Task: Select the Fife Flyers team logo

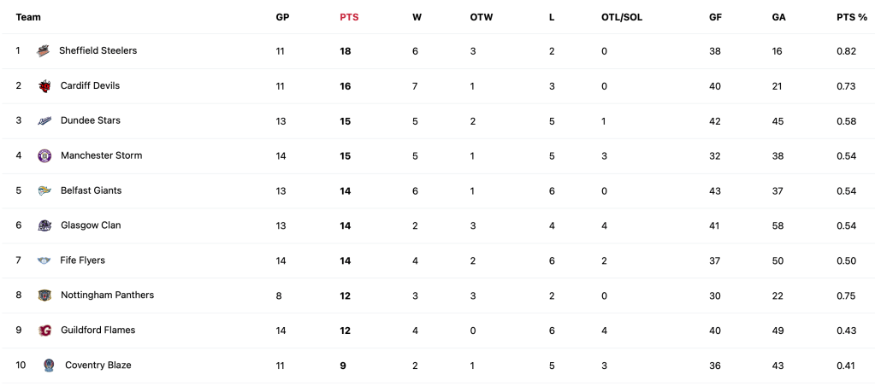Action: click(x=44, y=260)
